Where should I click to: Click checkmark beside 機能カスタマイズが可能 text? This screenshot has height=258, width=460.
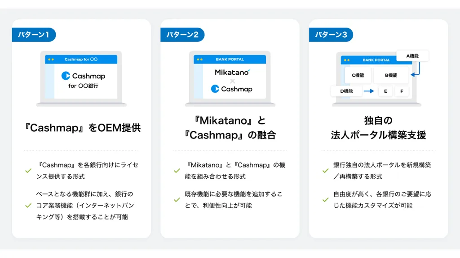[325, 200]
